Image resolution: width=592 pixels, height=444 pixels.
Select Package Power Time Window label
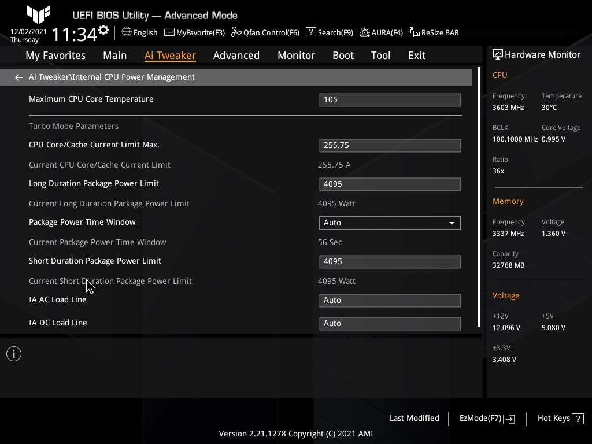point(82,222)
